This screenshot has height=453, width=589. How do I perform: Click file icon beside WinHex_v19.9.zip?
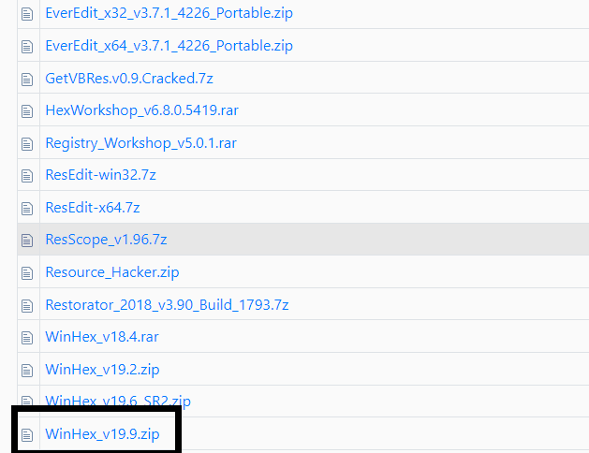tap(27, 435)
